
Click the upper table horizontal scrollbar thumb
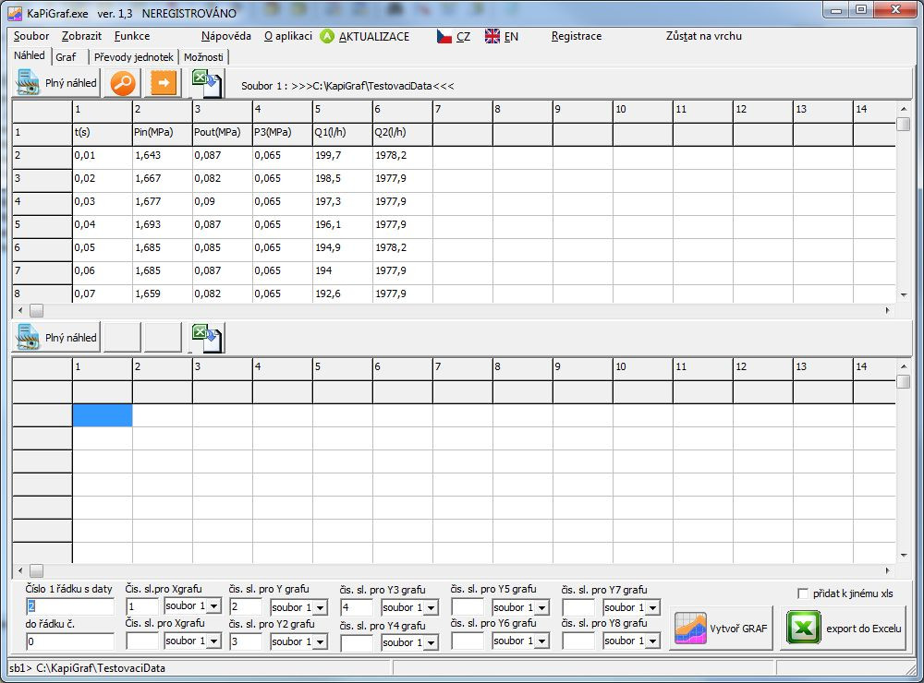(37, 310)
